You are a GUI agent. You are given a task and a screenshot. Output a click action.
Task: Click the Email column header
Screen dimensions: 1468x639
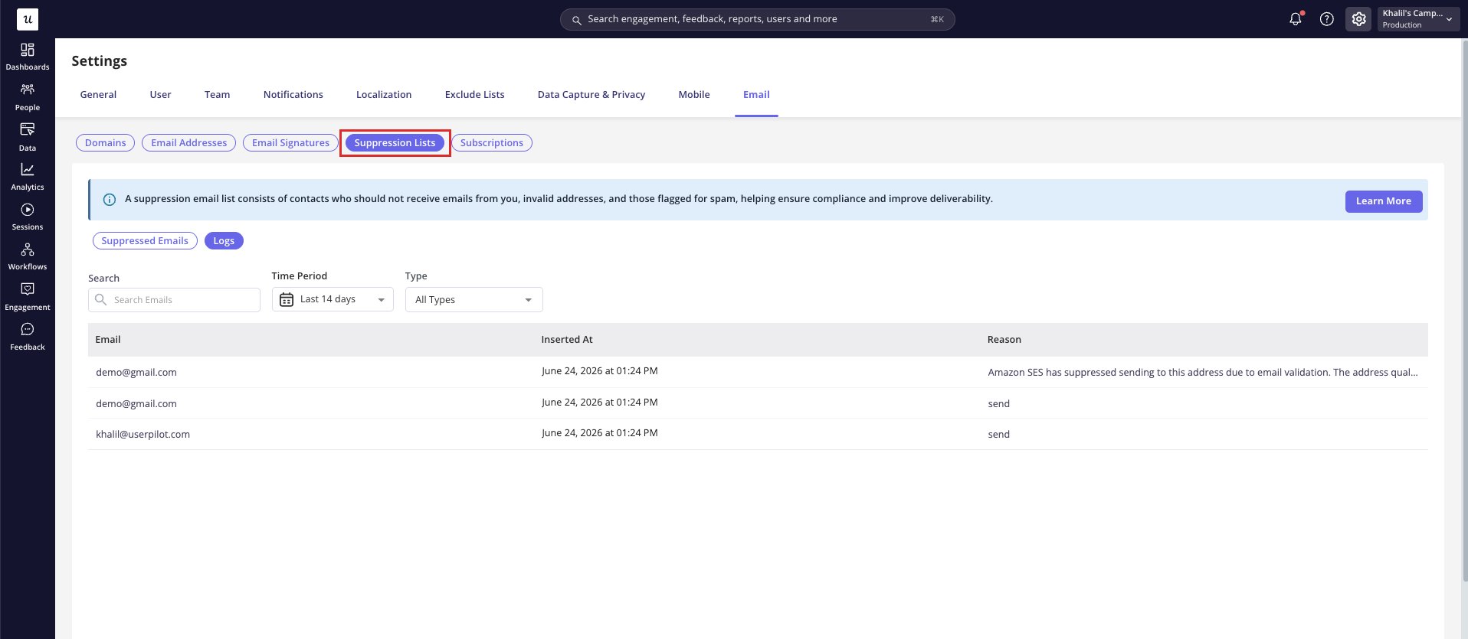pyautogui.click(x=108, y=340)
